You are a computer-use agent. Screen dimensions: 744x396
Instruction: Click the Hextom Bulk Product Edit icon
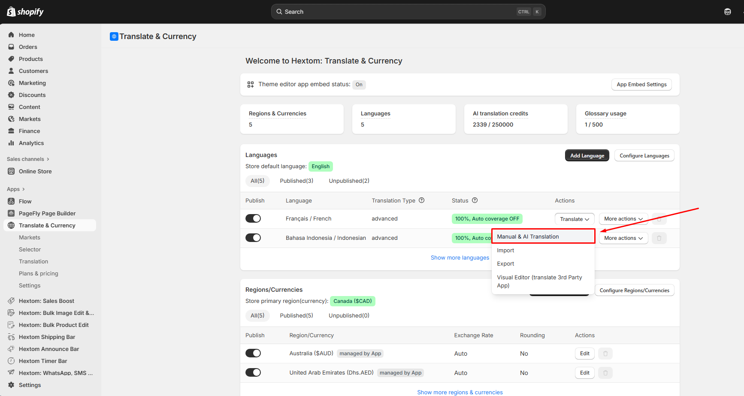click(x=11, y=325)
